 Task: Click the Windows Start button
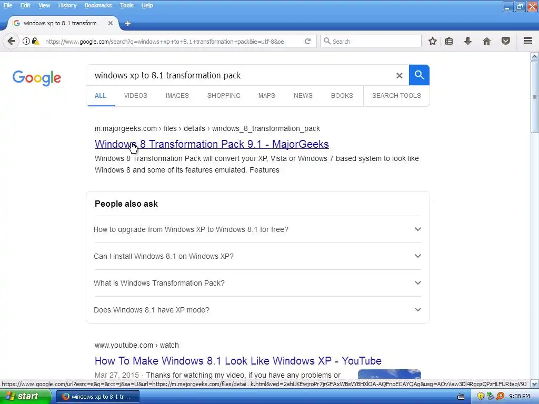pos(25,397)
